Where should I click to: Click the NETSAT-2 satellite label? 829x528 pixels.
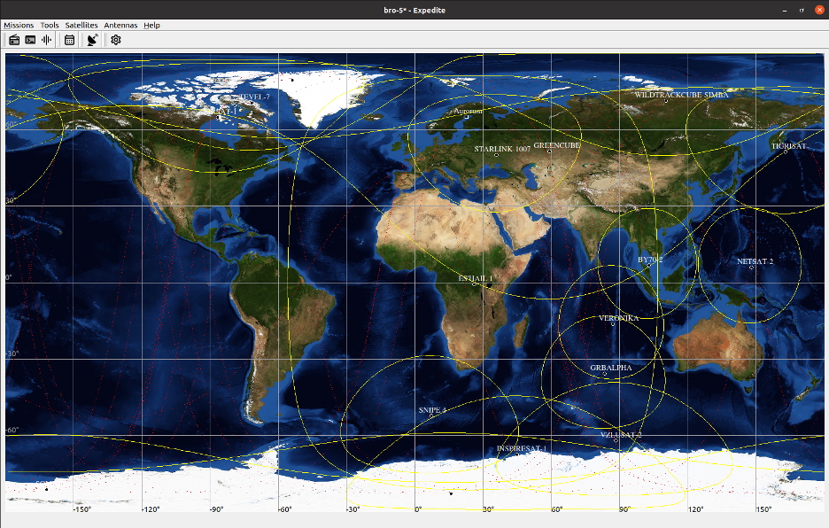(x=755, y=261)
